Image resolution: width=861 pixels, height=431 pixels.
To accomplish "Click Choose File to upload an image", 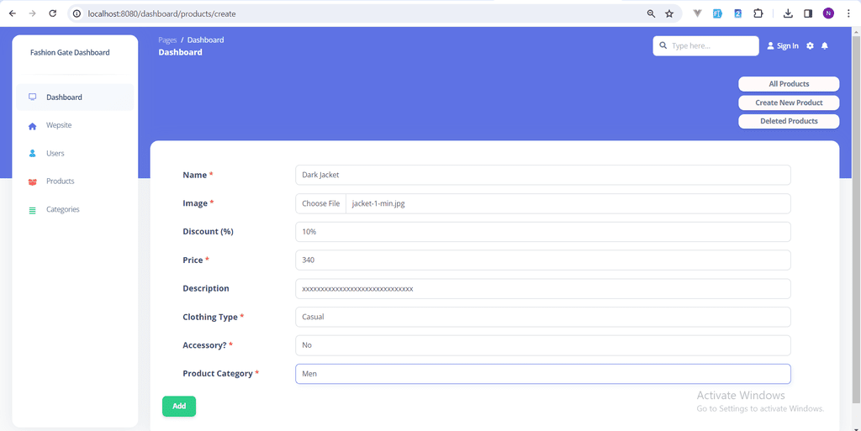I will (x=320, y=203).
